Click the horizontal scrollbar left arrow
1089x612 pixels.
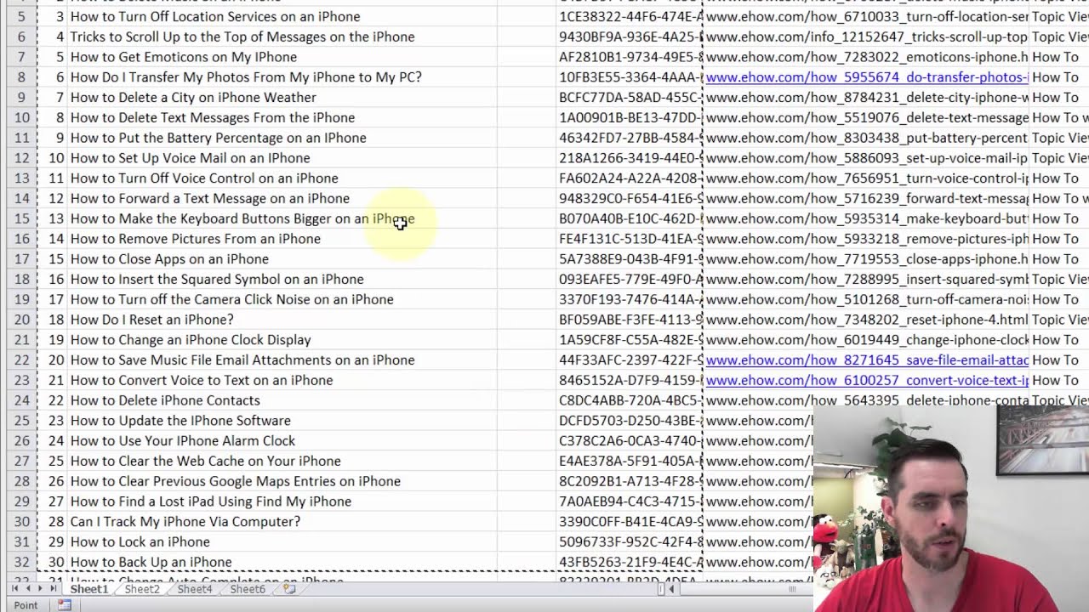672,588
